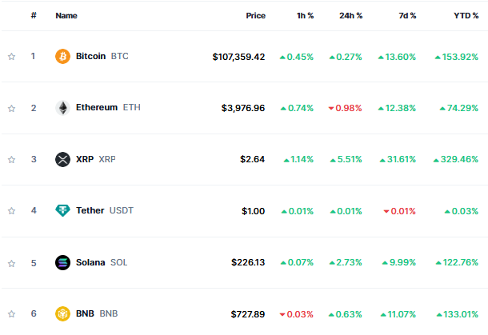488x335 pixels.
Task: Sort table by the YTD % header
Action: (466, 15)
